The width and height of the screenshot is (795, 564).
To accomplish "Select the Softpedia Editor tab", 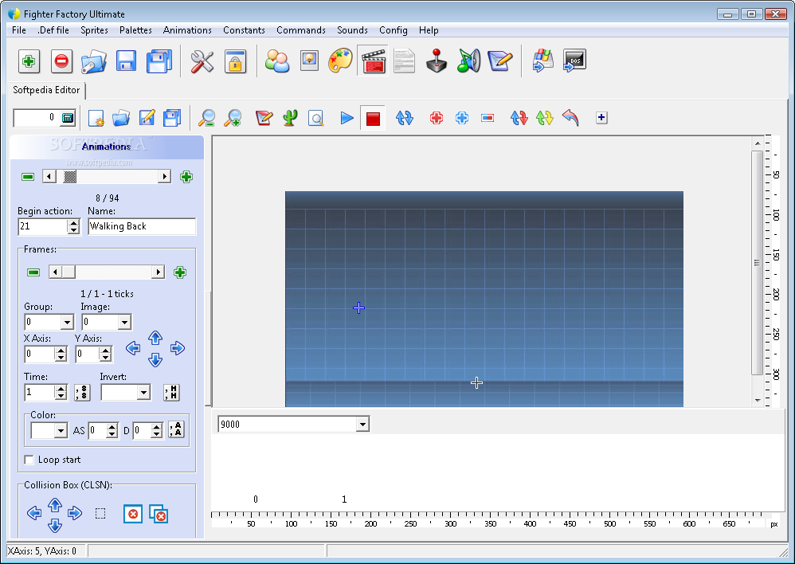I will pos(46,90).
